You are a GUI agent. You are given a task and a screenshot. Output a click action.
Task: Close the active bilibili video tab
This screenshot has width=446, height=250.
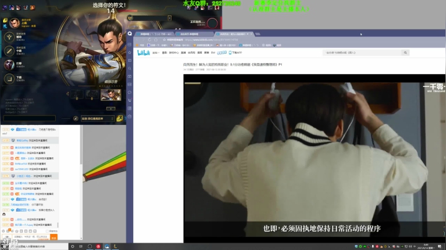tap(251, 34)
